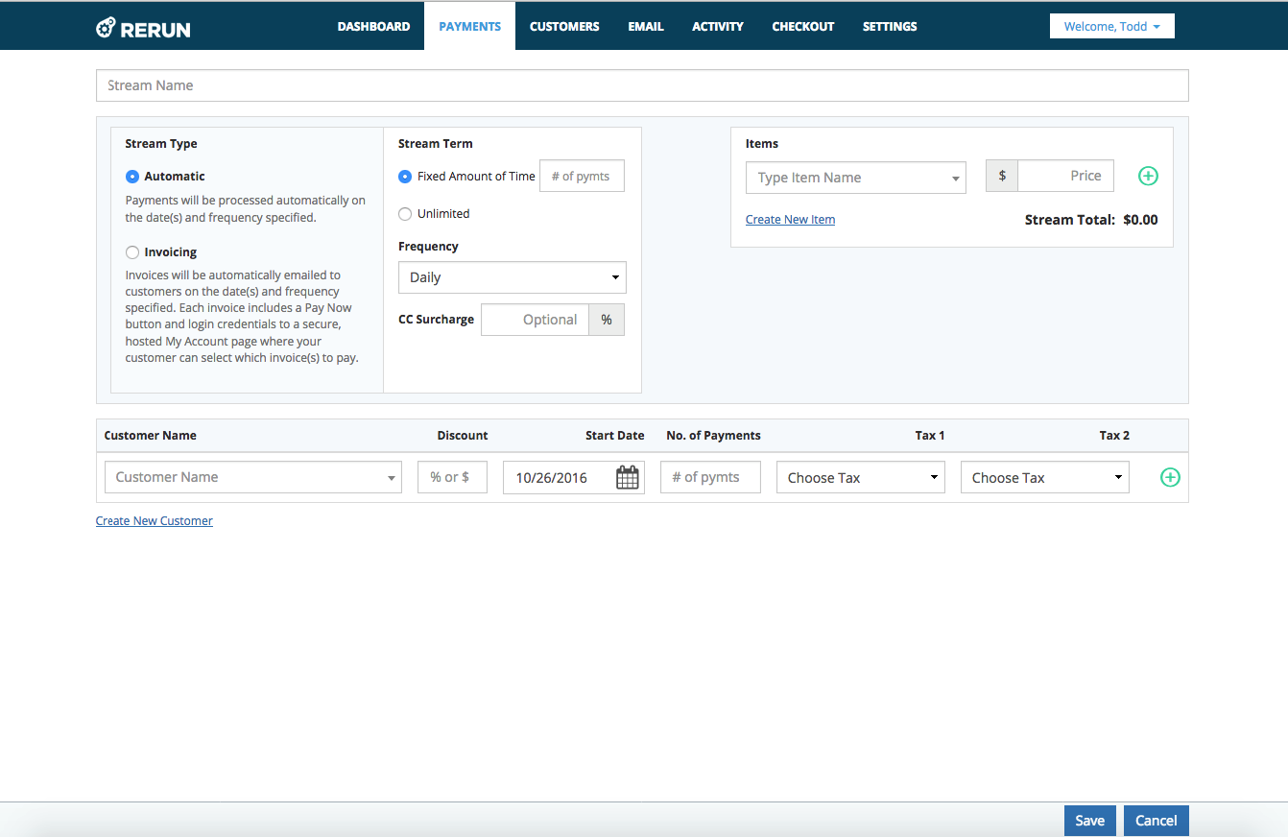1288x837 pixels.
Task: Open the Start Date calendar picker
Action: (627, 478)
